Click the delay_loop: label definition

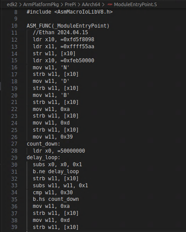coord(43,157)
